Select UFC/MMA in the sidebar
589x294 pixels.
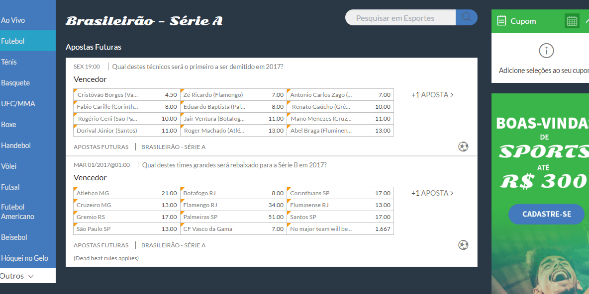pyautogui.click(x=15, y=104)
